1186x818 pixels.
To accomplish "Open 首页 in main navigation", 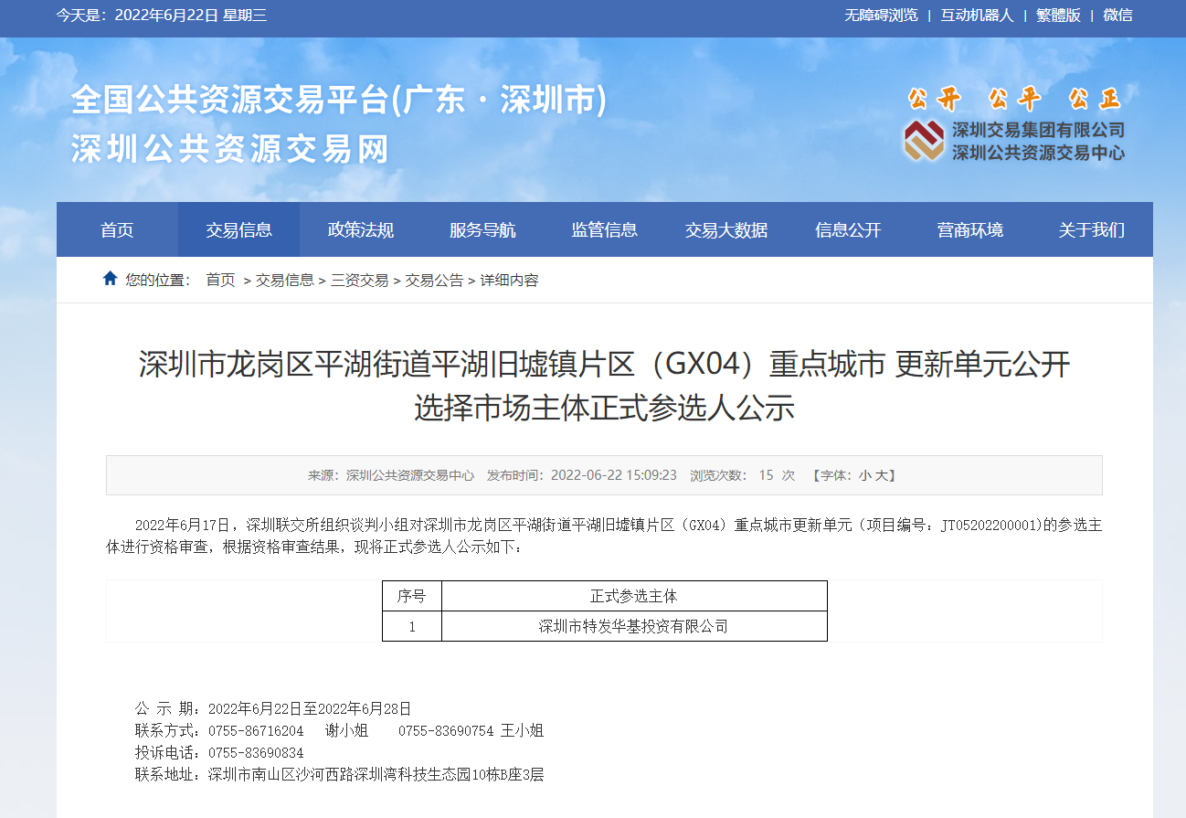I will (x=117, y=230).
